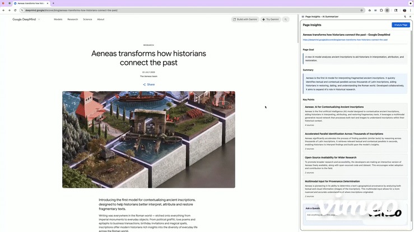Click the Share icon under the article title
This screenshot has width=414, height=232.
[145, 84]
